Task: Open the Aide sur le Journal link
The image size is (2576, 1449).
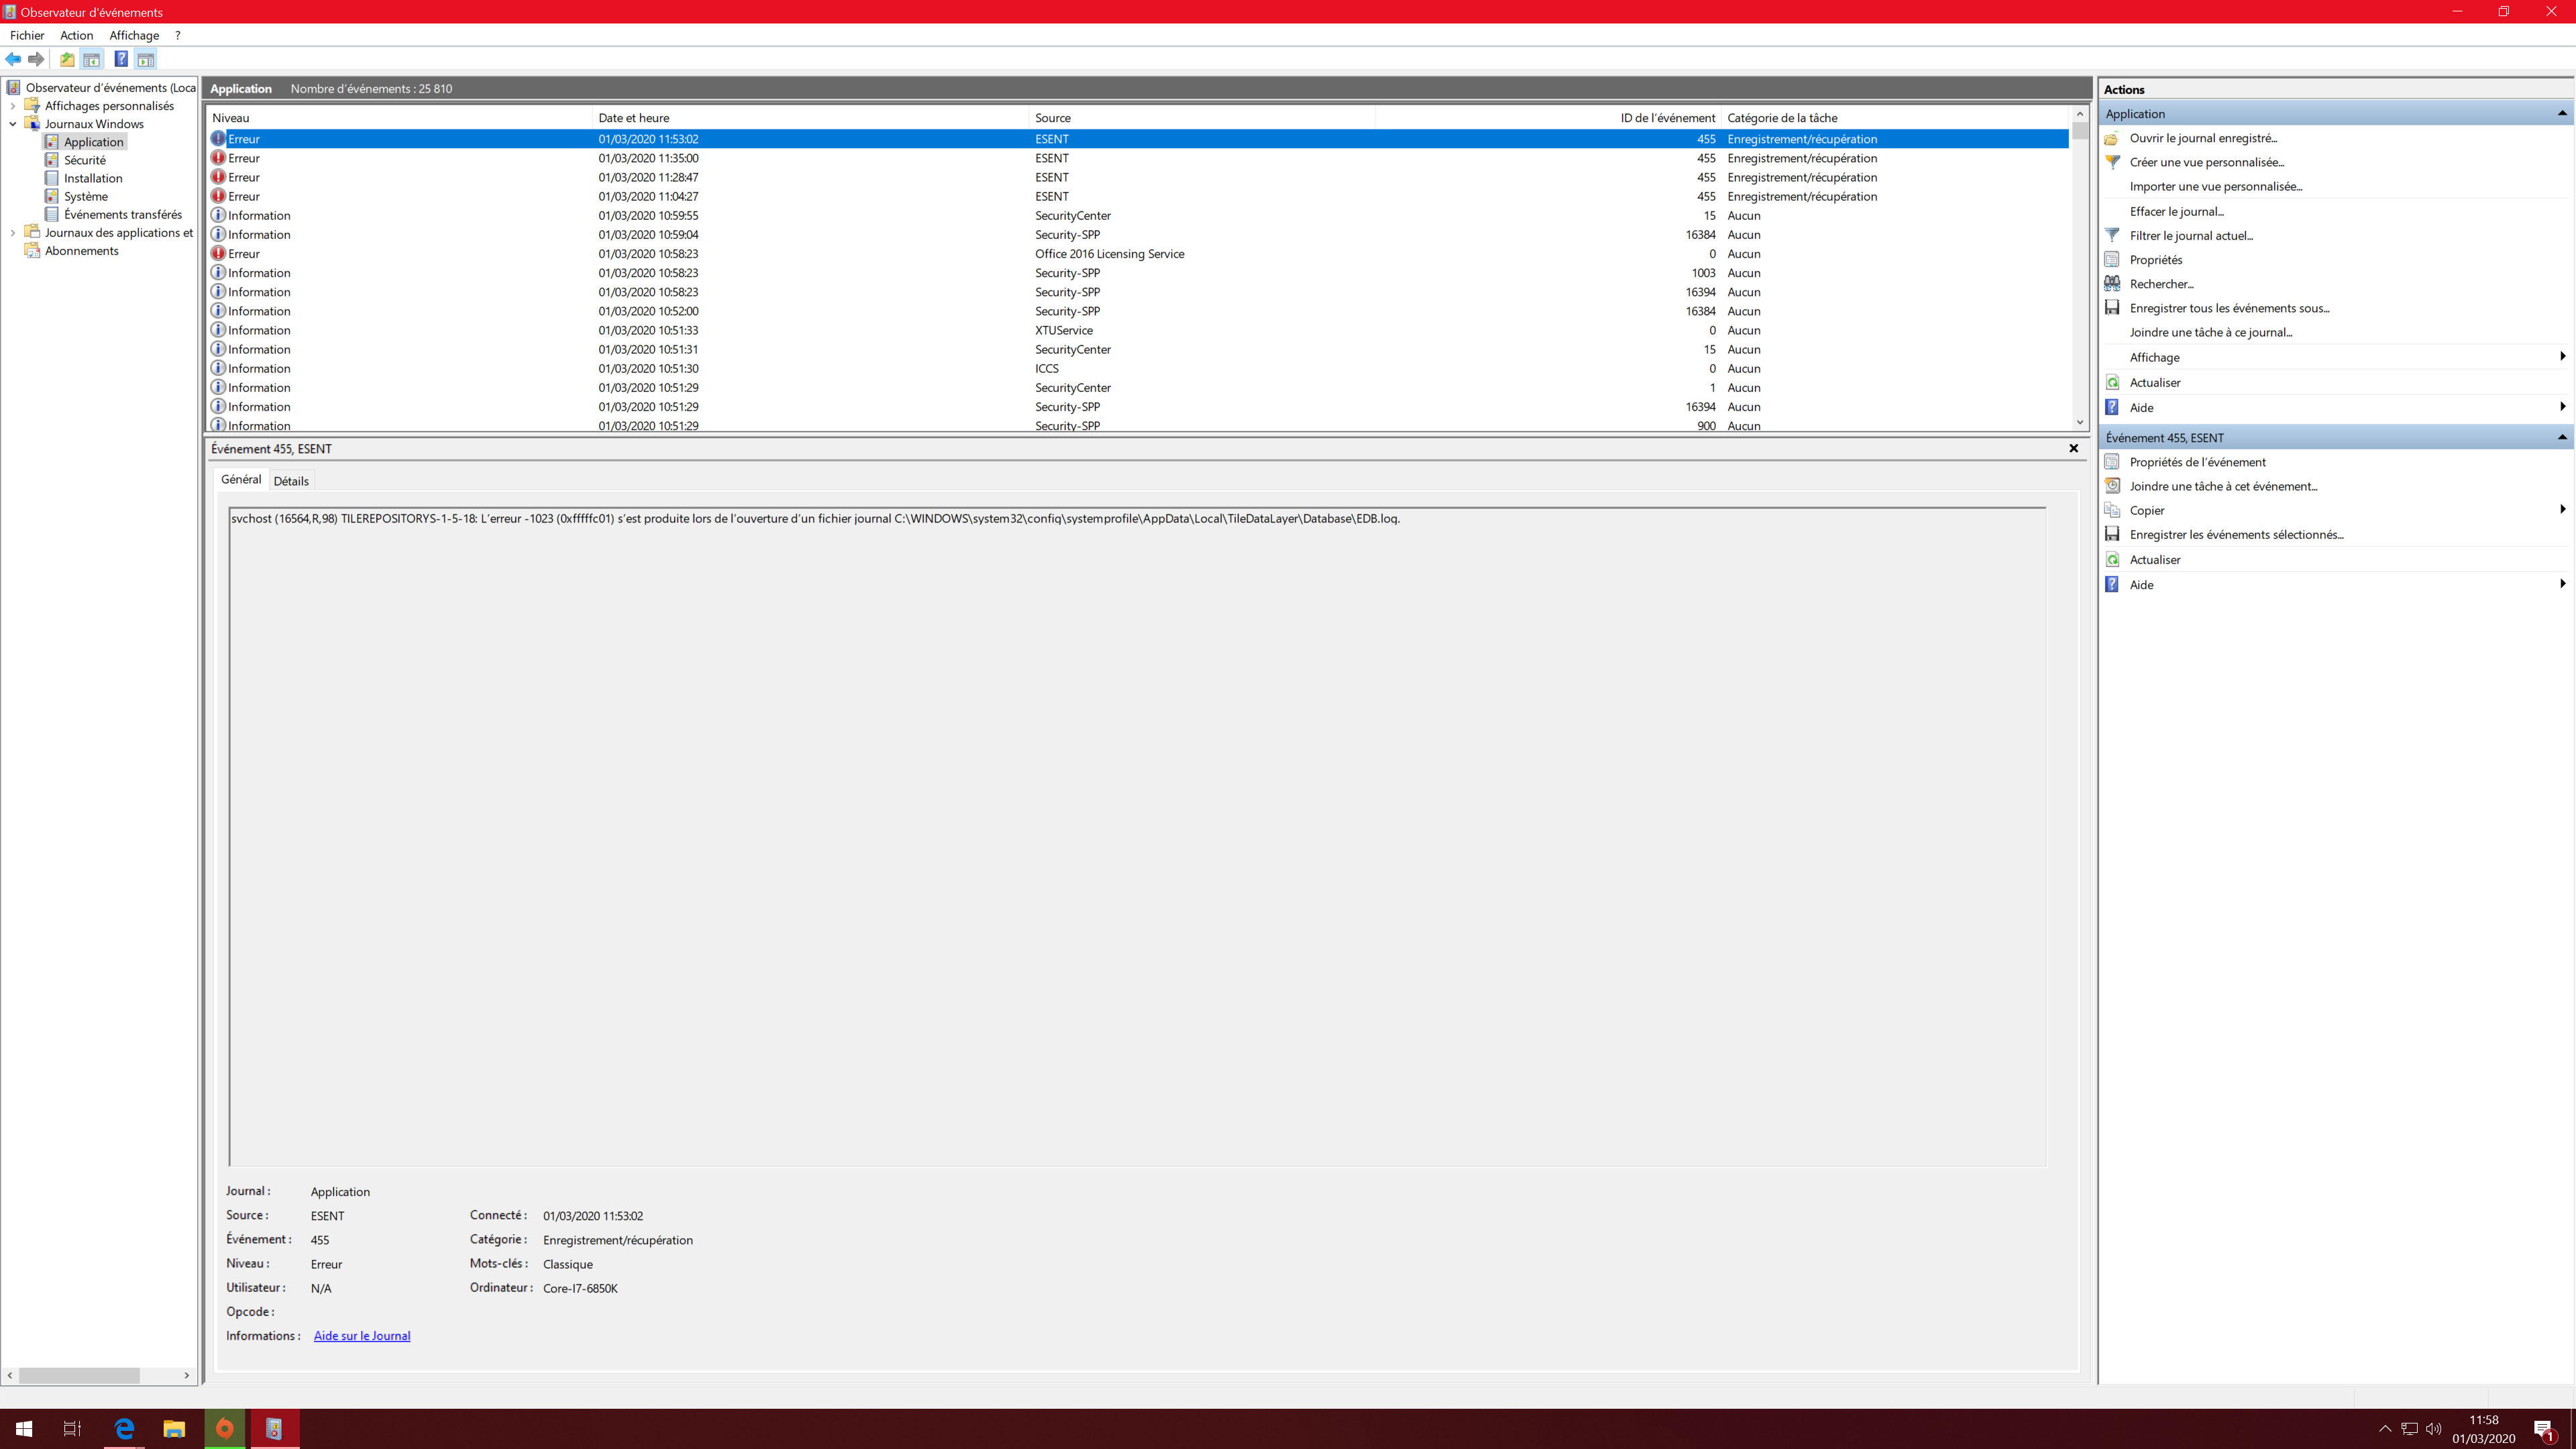Action: pos(362,1336)
